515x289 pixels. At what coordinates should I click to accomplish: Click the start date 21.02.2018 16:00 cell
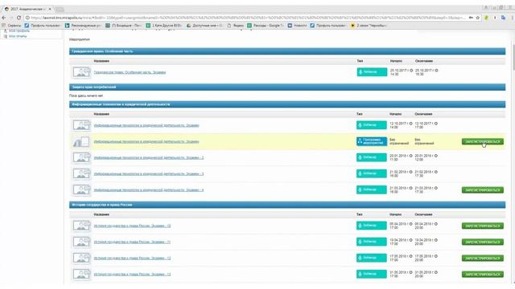point(401,173)
